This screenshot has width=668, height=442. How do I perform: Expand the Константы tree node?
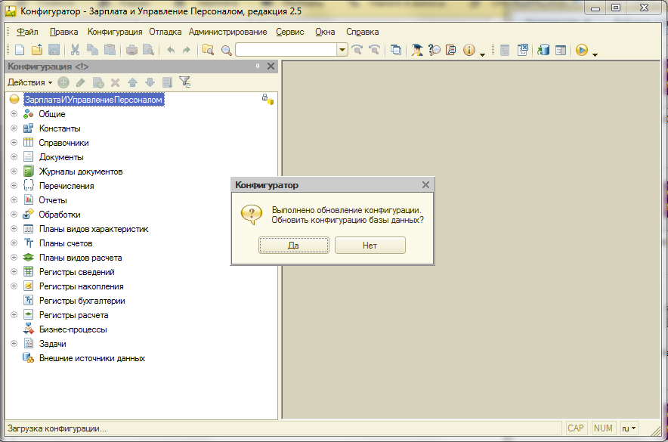(14, 128)
